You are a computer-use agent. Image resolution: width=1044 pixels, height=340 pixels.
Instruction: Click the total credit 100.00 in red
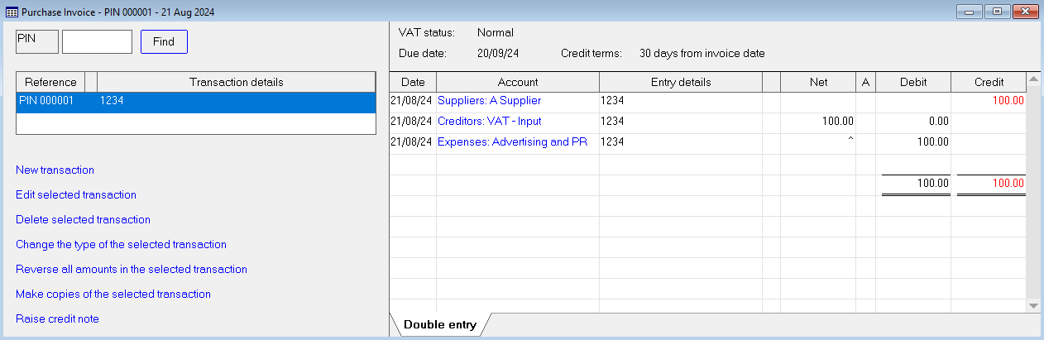[1008, 183]
